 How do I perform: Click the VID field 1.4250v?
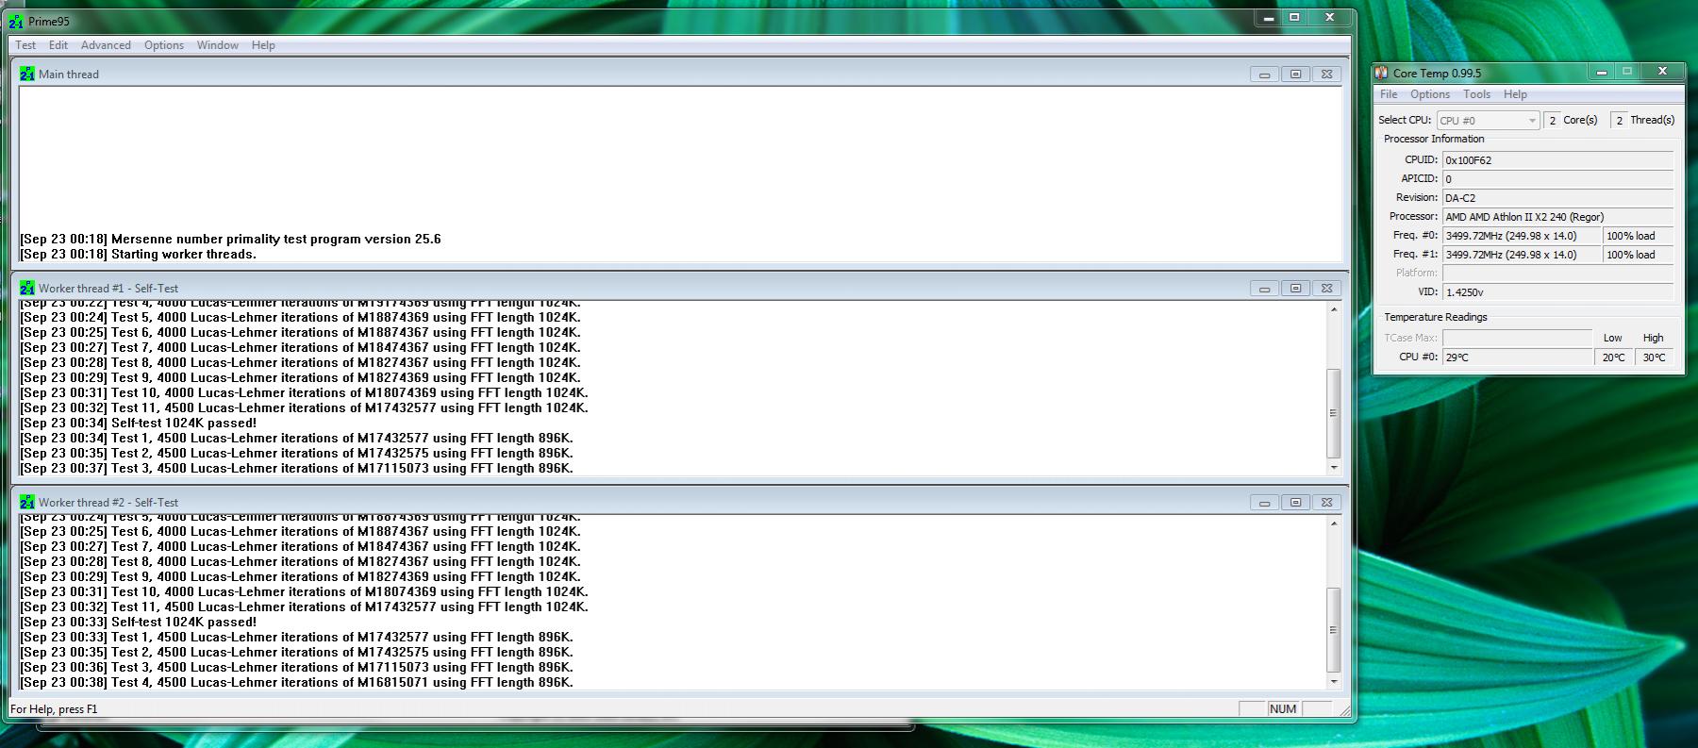click(1557, 292)
